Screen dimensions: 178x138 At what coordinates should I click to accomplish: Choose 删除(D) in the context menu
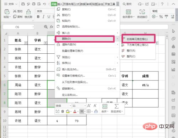[x=85, y=39]
